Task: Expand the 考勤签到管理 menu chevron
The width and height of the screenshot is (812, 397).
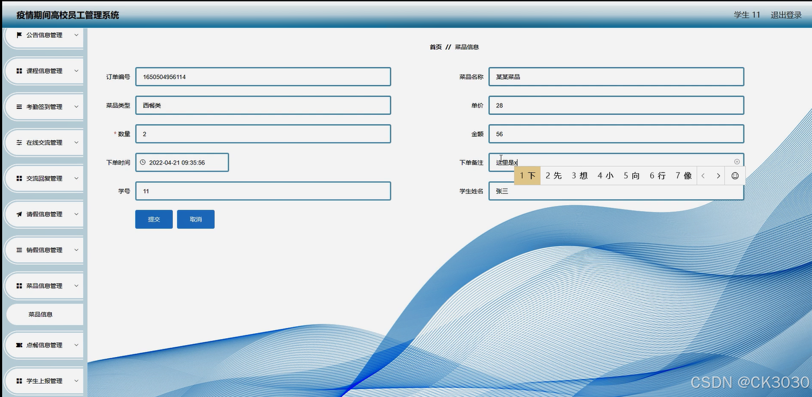Action: [76, 107]
